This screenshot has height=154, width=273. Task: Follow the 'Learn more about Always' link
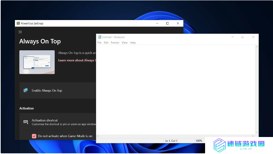click(x=77, y=61)
